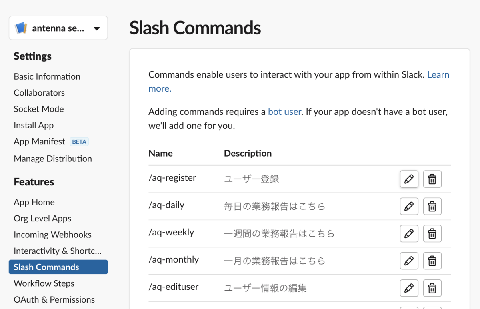Click trash icon for /aq-daily

432,206
